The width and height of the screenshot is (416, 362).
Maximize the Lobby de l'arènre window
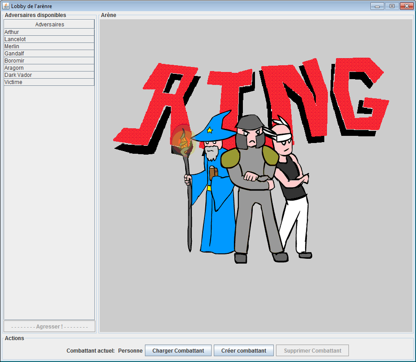[x=392, y=6]
